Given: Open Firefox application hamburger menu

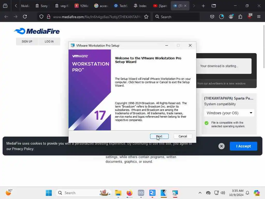Looking at the screenshot, I should pos(259,17).
